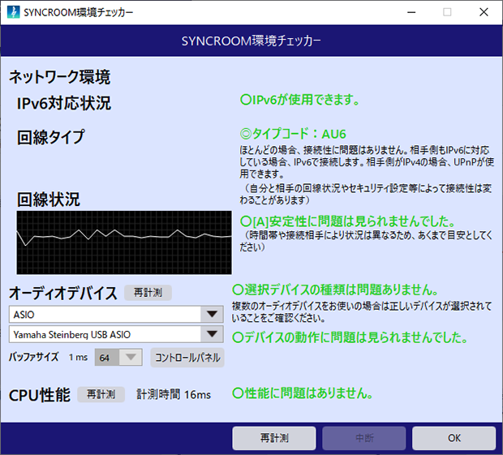Click the 回線状況 line graph
Viewport: 503px width, 455px height.
(x=124, y=243)
